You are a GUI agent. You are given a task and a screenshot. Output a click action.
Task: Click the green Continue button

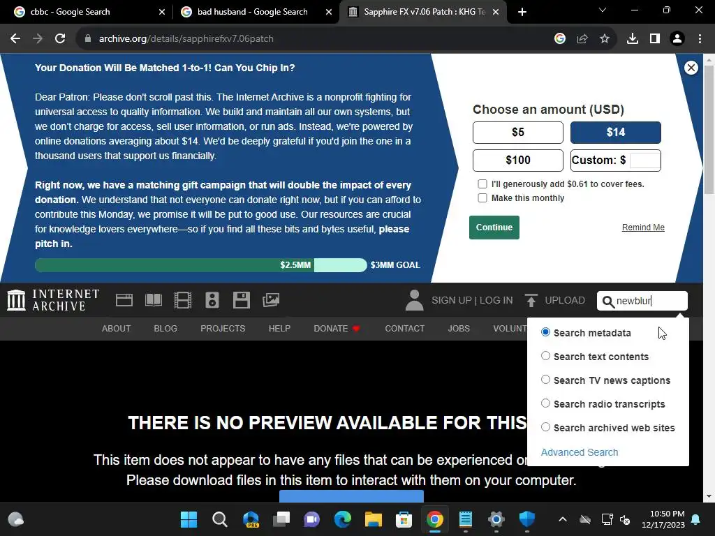point(494,228)
